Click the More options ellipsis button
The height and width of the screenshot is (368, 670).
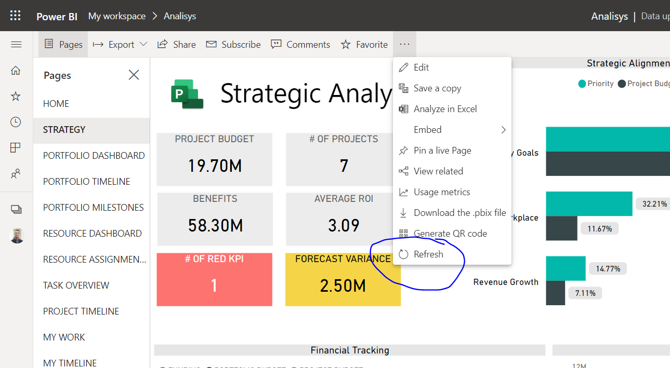coord(405,45)
